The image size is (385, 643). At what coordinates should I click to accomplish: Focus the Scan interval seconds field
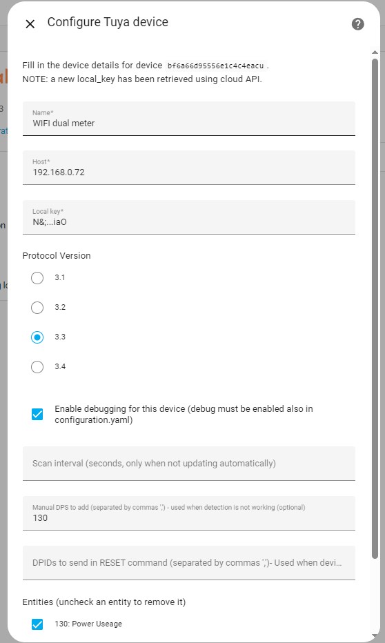(189, 464)
